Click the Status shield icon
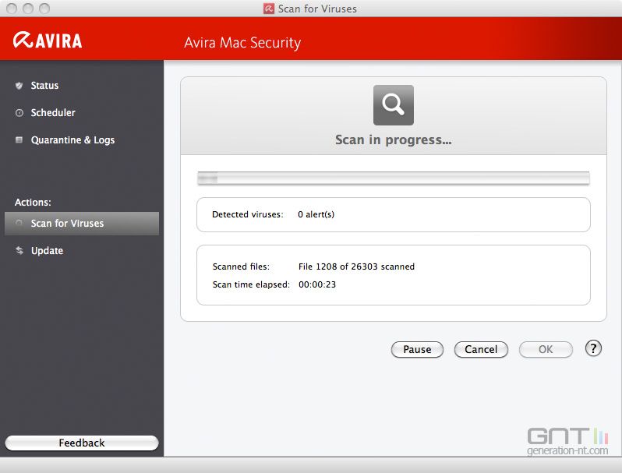Screen dimensions: 622x473 click(x=19, y=85)
